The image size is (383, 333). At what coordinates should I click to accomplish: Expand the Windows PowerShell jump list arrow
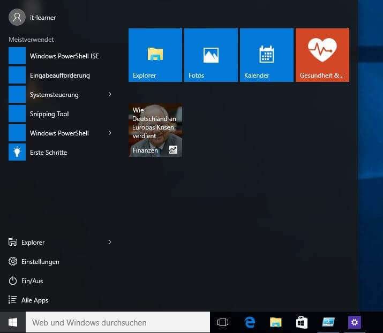pos(110,133)
